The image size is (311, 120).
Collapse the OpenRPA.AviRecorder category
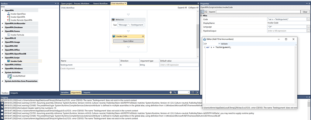[2, 23]
